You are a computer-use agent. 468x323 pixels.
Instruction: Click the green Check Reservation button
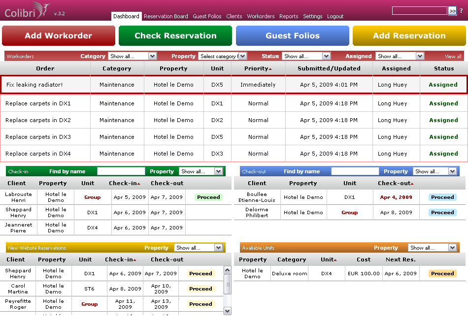tap(175, 35)
